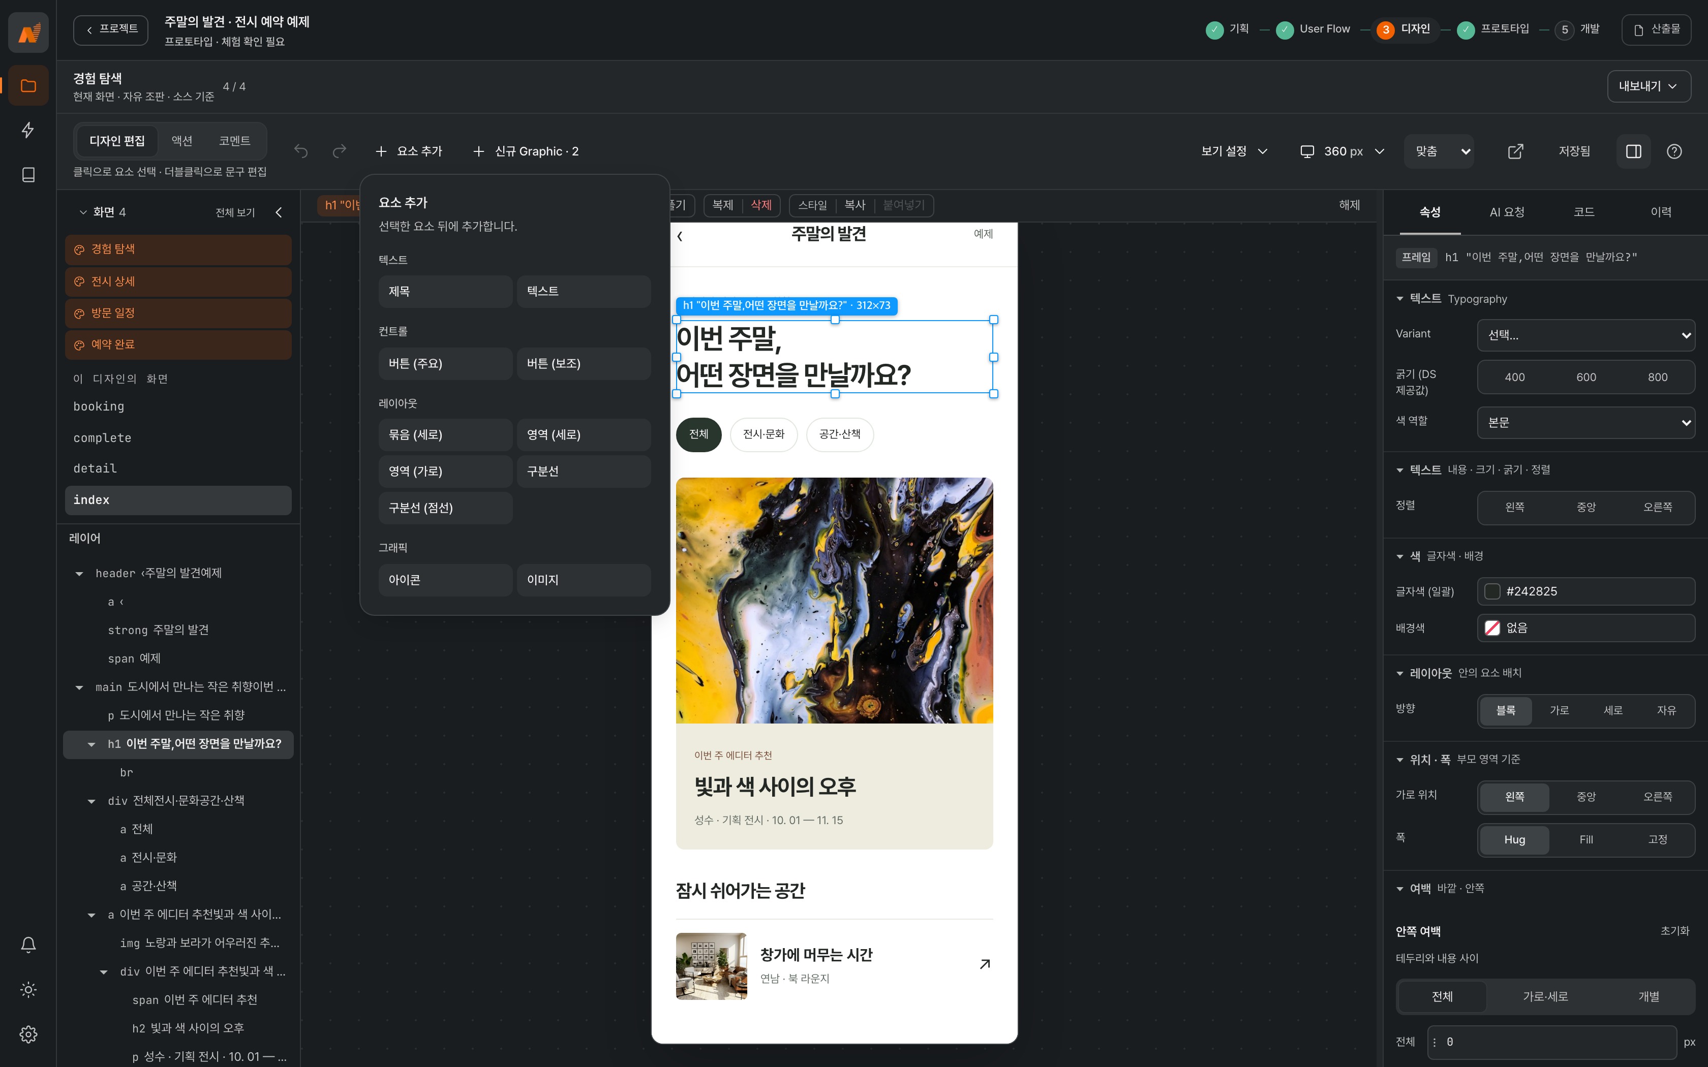Open the Variant 선택 dropdown
The width and height of the screenshot is (1708, 1067).
click(x=1586, y=335)
